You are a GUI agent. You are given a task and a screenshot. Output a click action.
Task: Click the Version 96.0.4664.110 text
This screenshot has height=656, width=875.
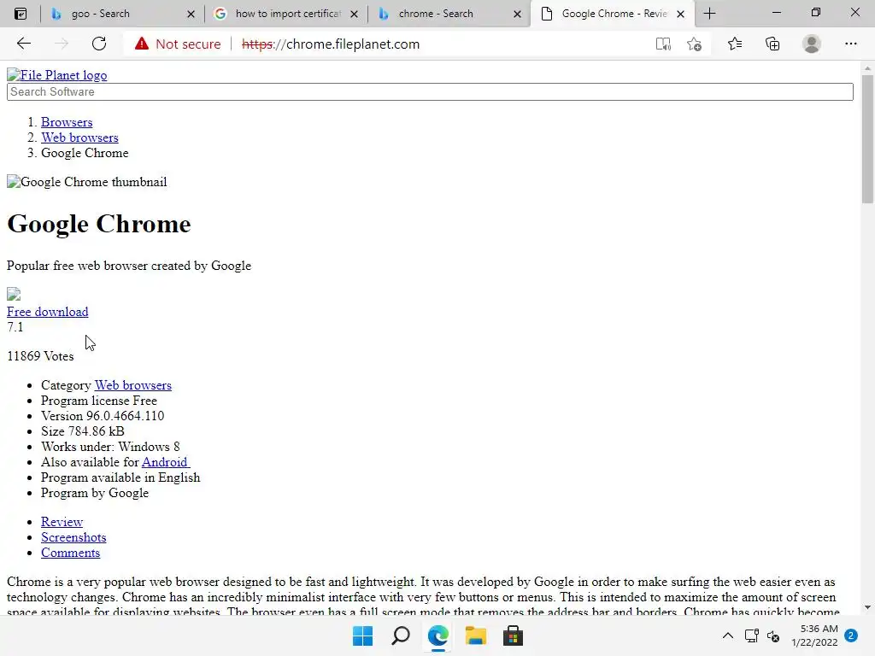point(103,416)
